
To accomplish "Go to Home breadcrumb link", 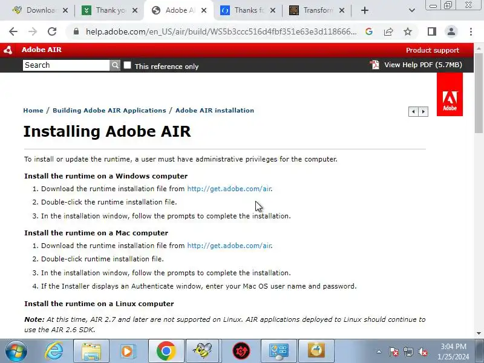I will (x=33, y=111).
